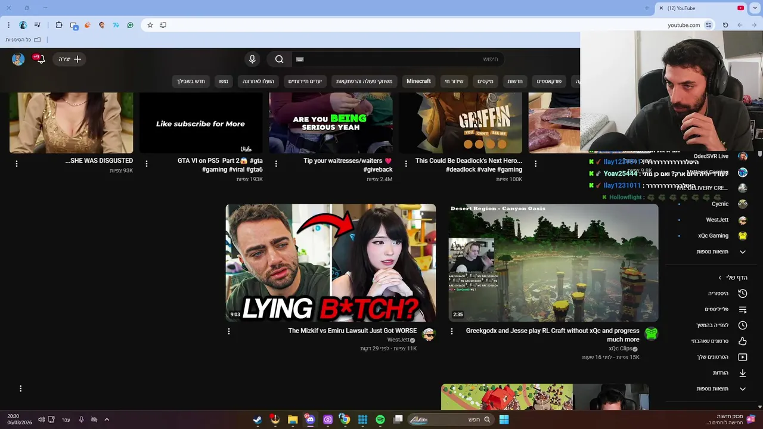The width and height of the screenshot is (763, 429).
Task: Open WestJett channel name under video
Action: (x=399, y=340)
